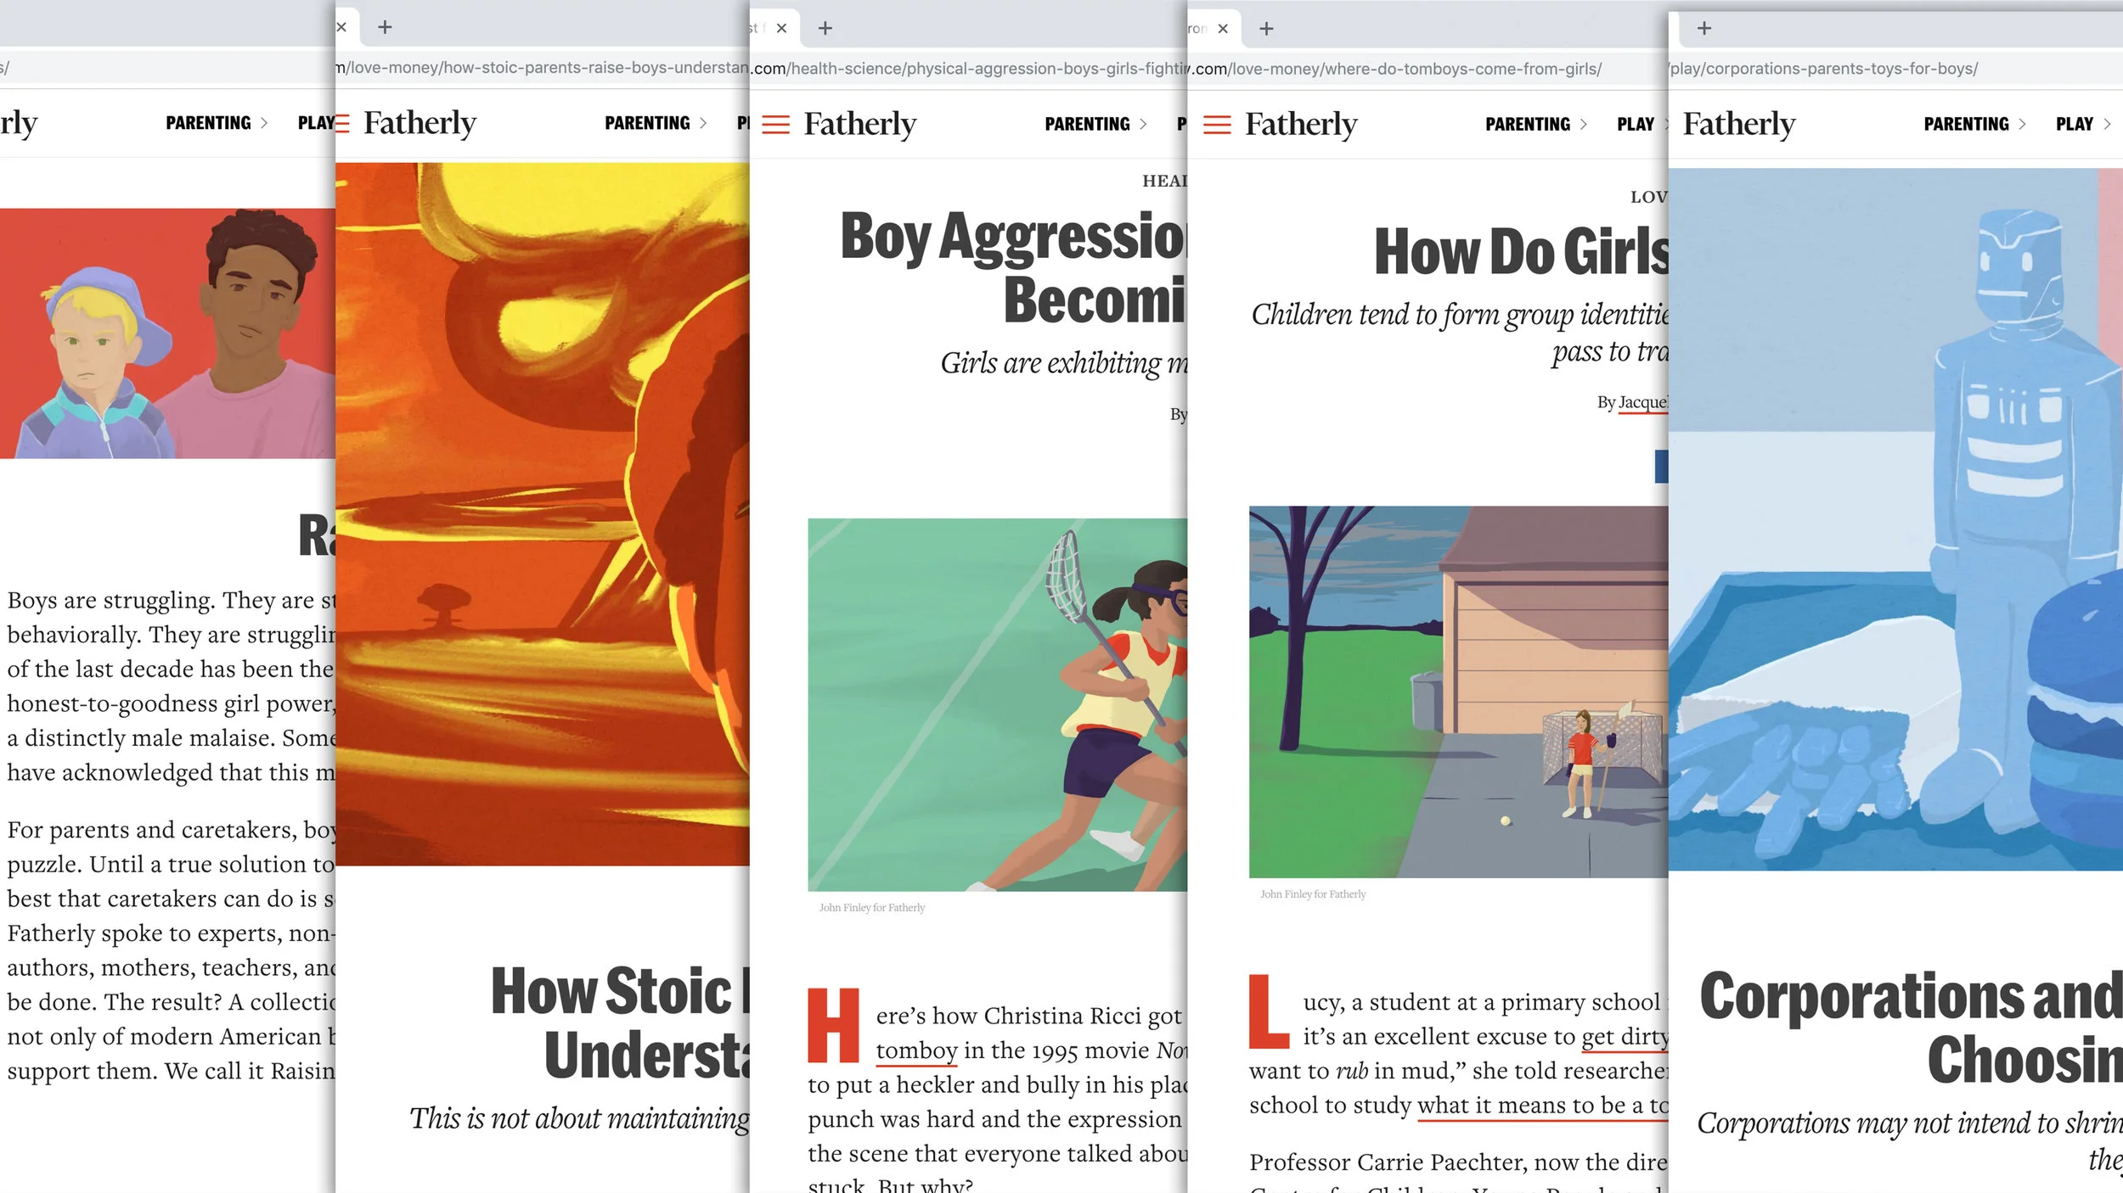Add new tab in corporations-parents-toys window

(1703, 29)
